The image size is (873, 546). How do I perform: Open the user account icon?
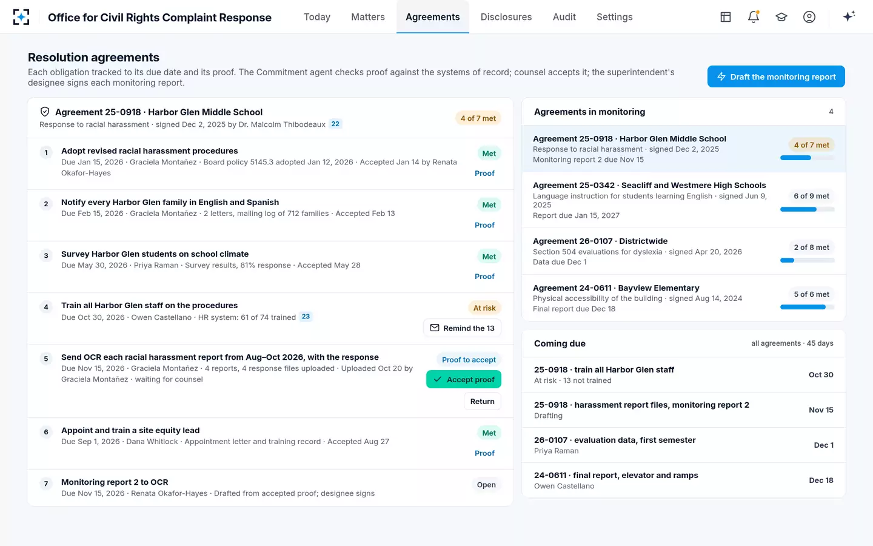coord(809,17)
